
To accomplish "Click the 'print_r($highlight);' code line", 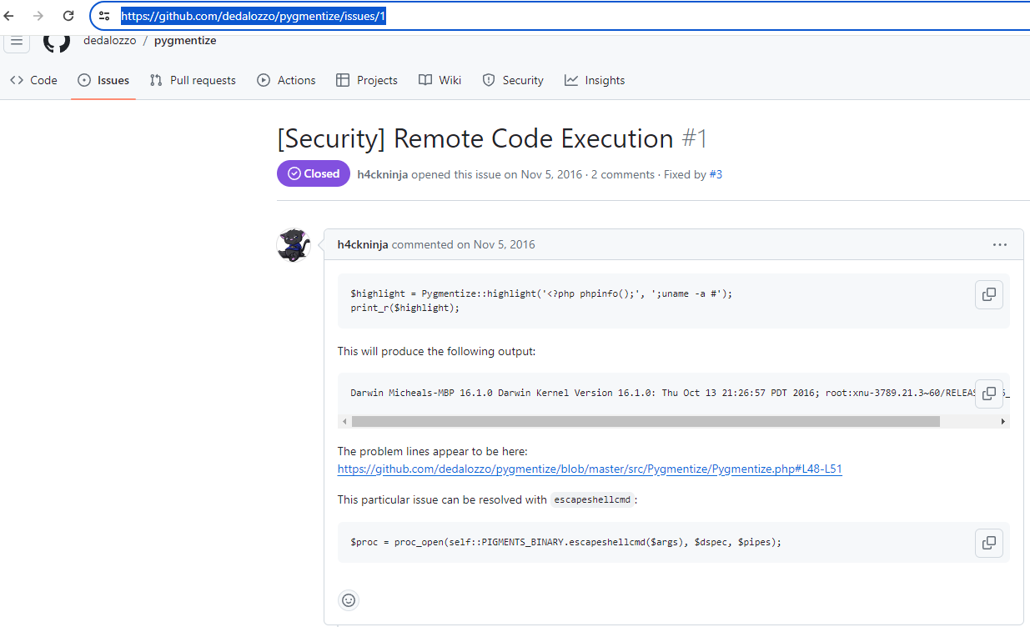I will coord(404,308).
